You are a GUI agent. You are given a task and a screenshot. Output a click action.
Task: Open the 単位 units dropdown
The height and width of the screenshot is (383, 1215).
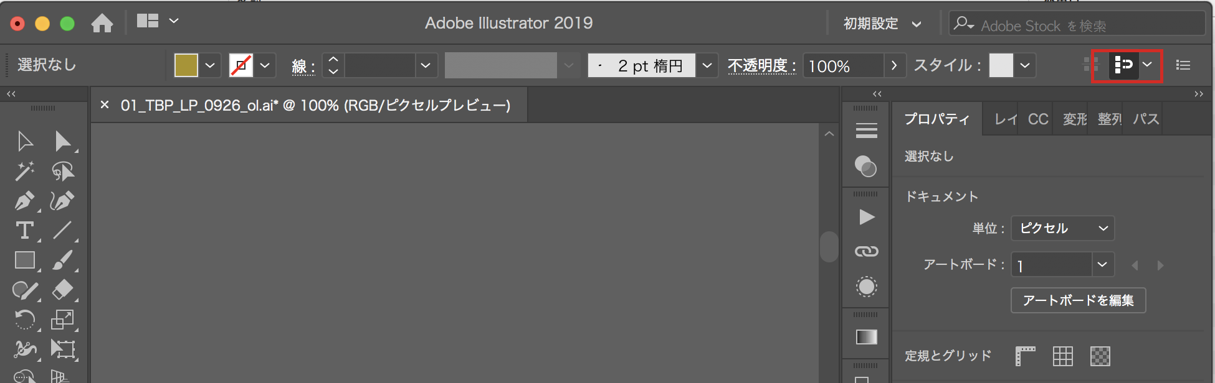(1062, 228)
